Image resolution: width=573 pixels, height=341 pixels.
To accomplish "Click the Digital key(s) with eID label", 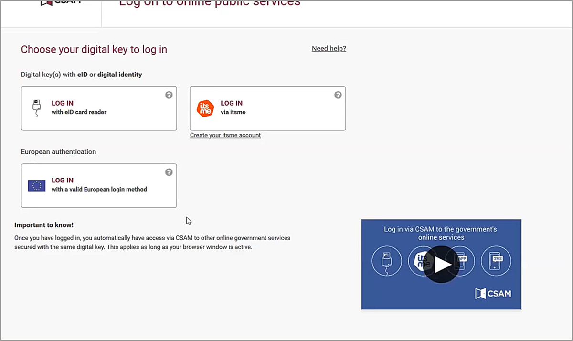I will (x=82, y=75).
